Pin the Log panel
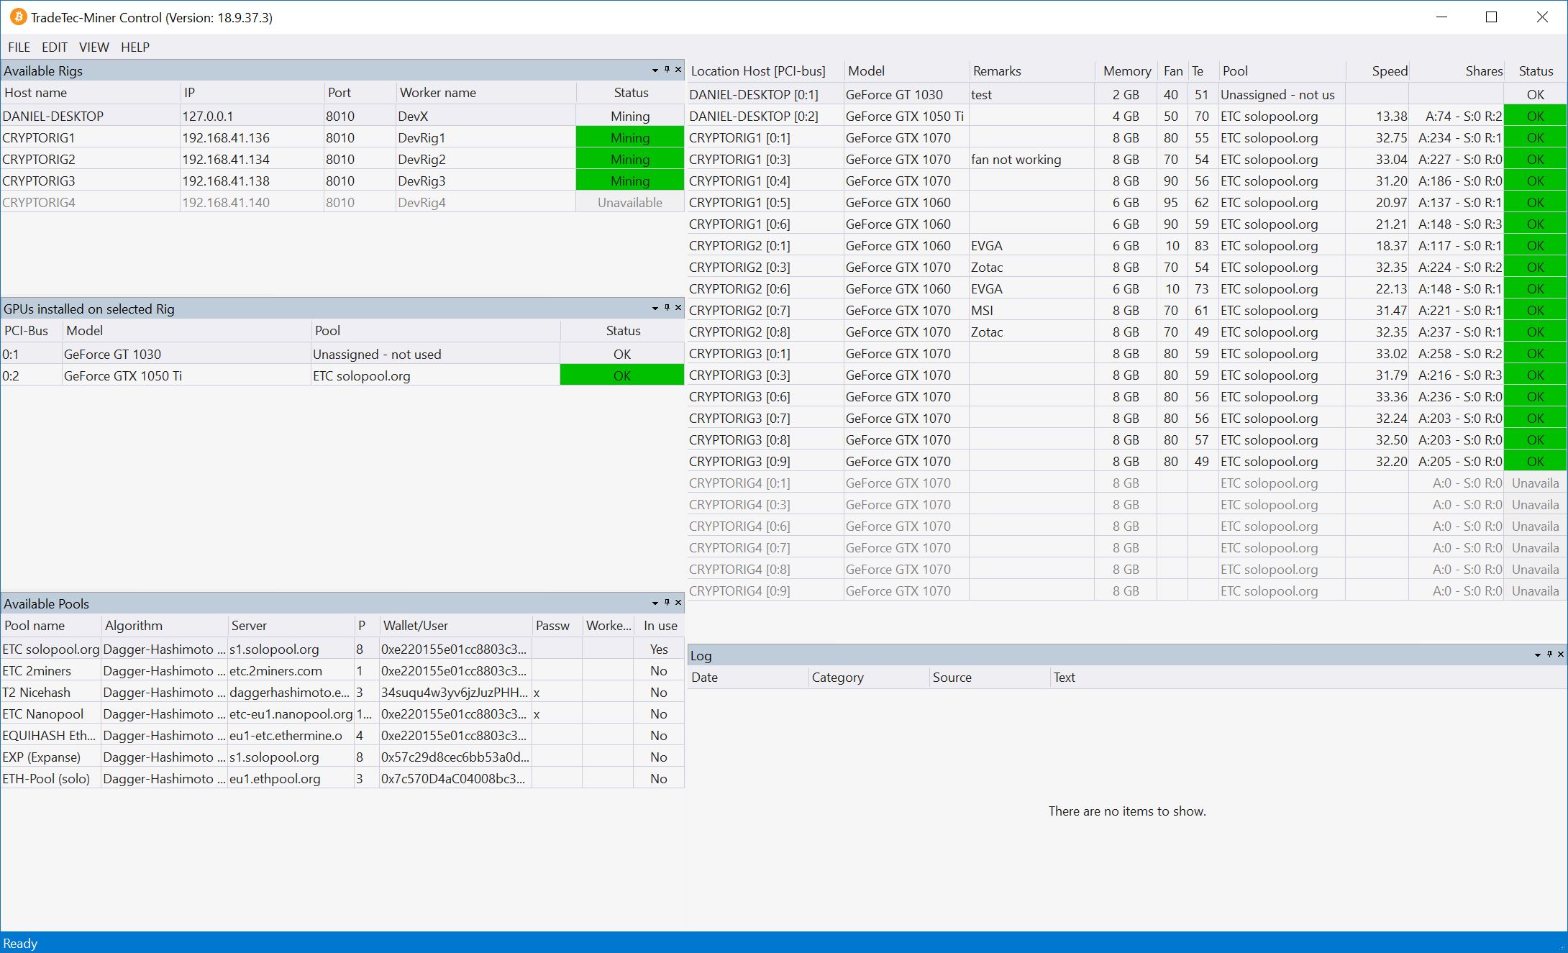The height and width of the screenshot is (953, 1568). 1550,655
